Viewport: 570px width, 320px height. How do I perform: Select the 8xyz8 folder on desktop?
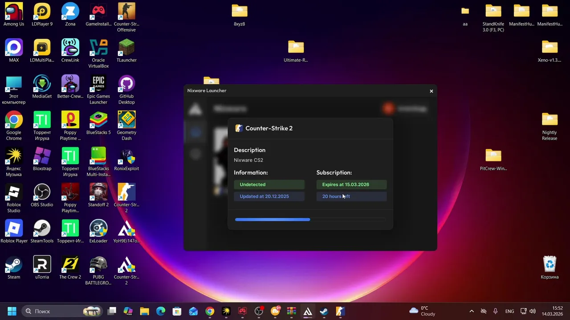pos(240,15)
